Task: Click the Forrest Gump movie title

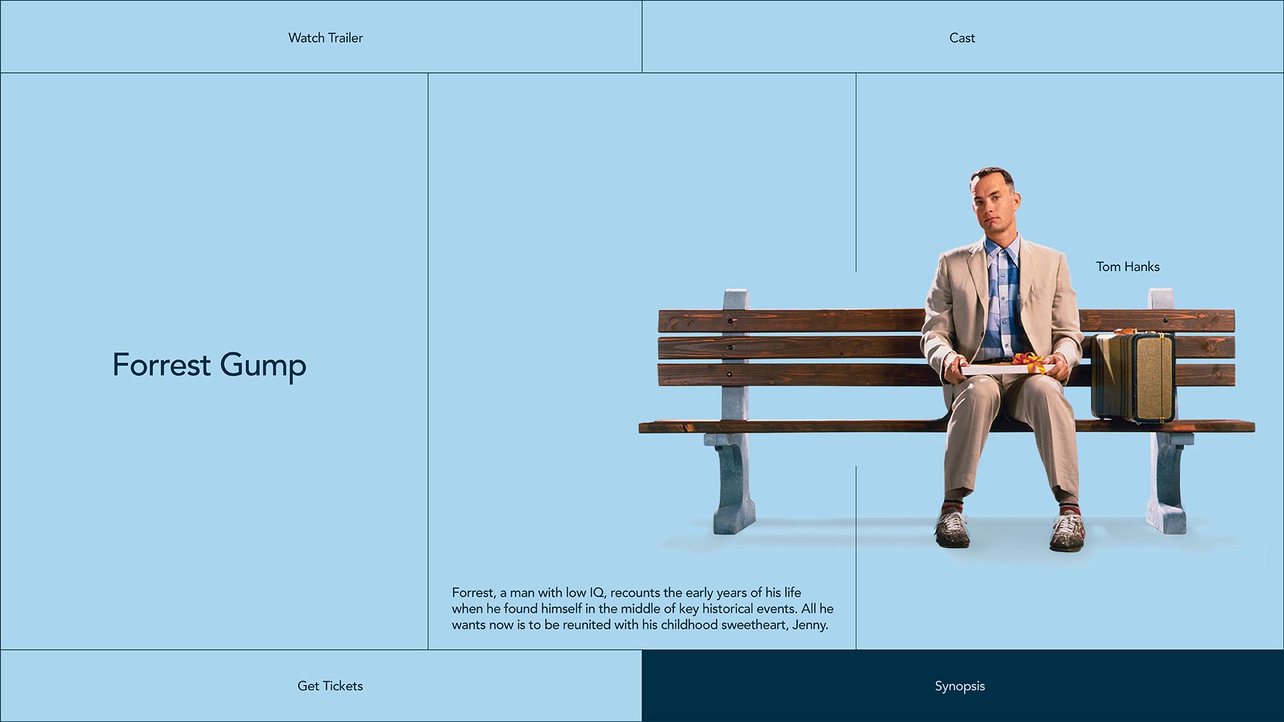Action: [209, 366]
